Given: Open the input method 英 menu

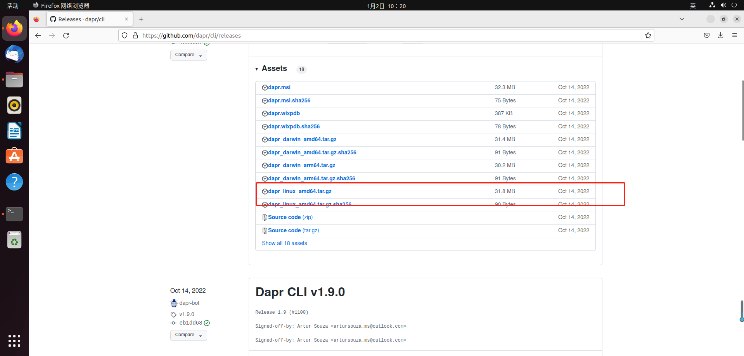Looking at the screenshot, I should (693, 5).
